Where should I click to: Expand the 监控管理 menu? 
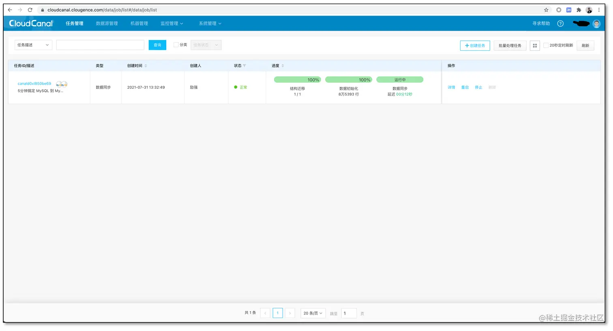pyautogui.click(x=171, y=23)
